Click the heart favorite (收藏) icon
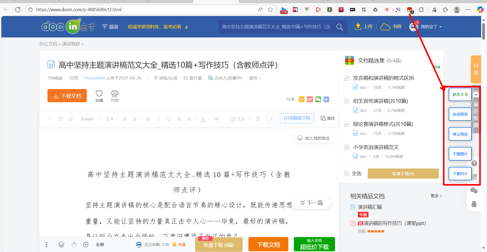 click(x=99, y=94)
